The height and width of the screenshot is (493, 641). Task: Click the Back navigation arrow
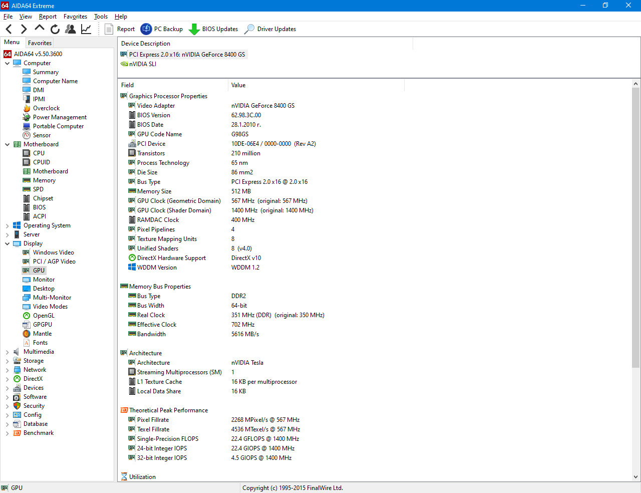[x=9, y=29]
